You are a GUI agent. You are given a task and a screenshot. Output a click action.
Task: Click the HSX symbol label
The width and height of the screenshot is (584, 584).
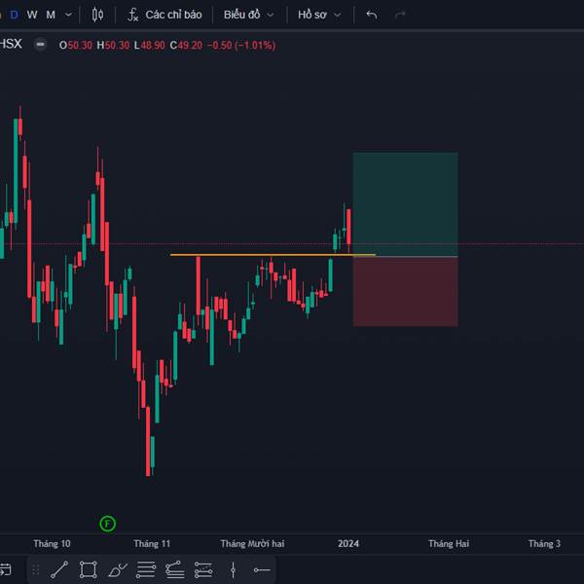coord(11,44)
